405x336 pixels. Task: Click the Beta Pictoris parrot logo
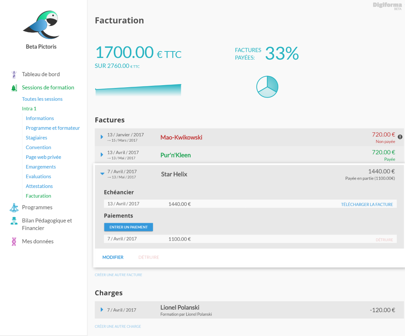(41, 24)
